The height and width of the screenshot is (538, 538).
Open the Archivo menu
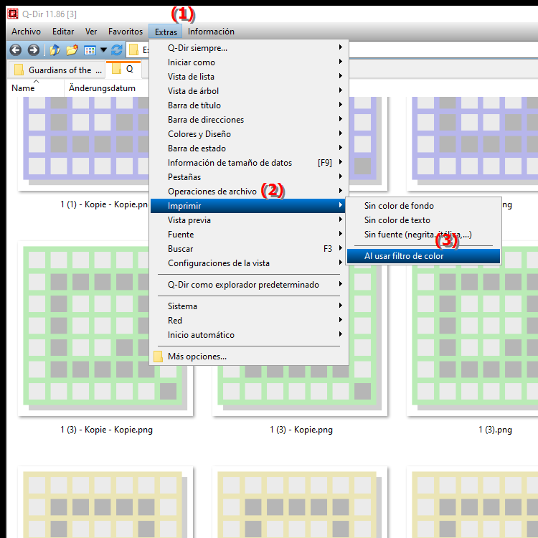click(x=26, y=32)
